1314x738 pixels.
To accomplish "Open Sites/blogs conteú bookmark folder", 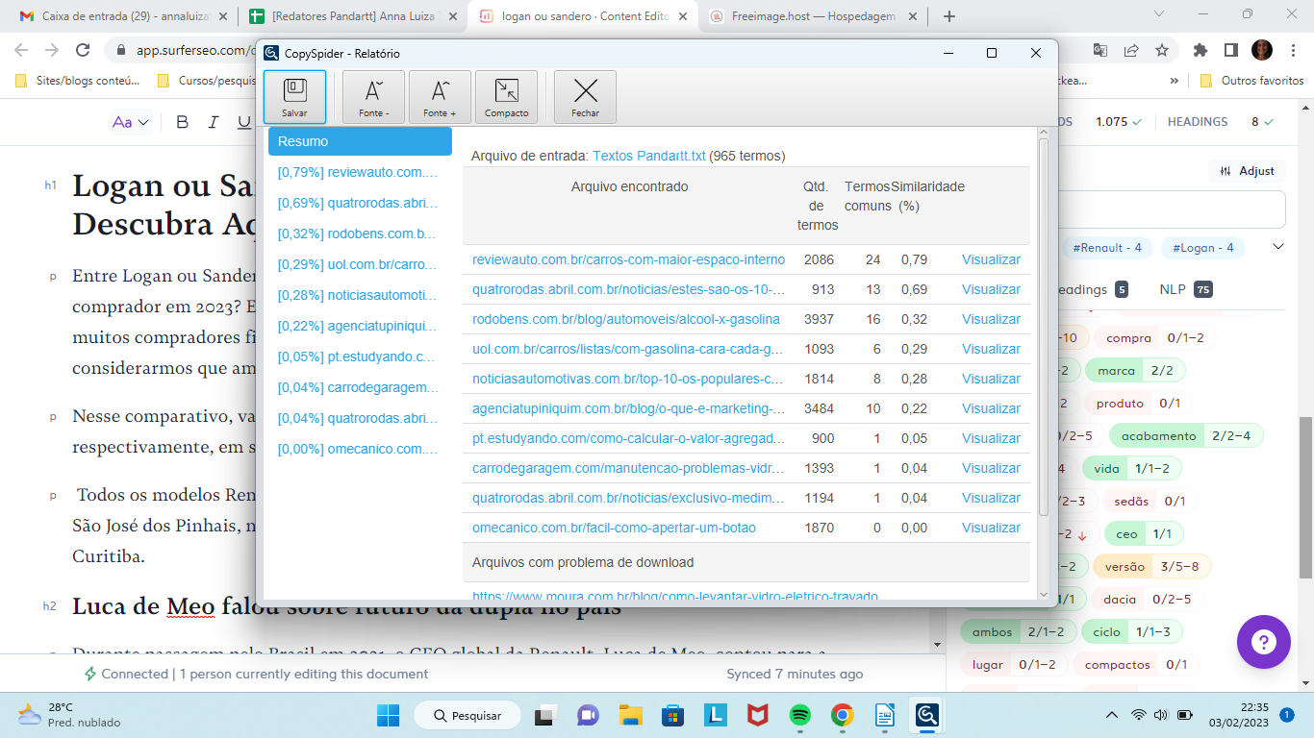I will point(78,81).
